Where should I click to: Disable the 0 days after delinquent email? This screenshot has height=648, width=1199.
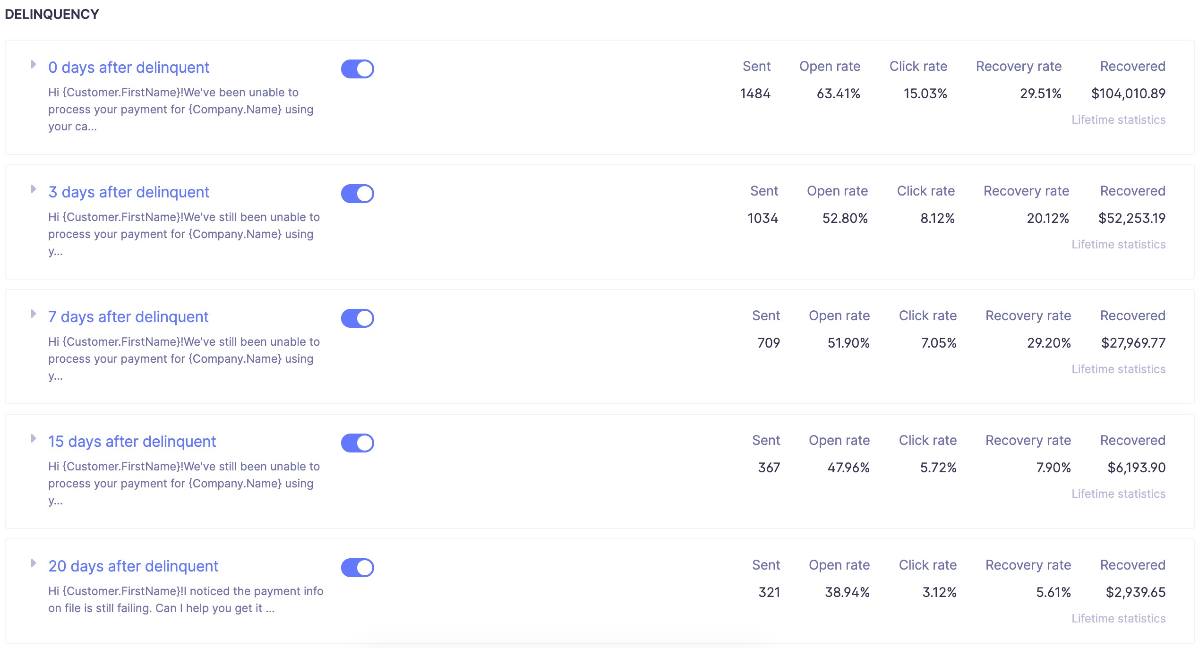pos(357,69)
